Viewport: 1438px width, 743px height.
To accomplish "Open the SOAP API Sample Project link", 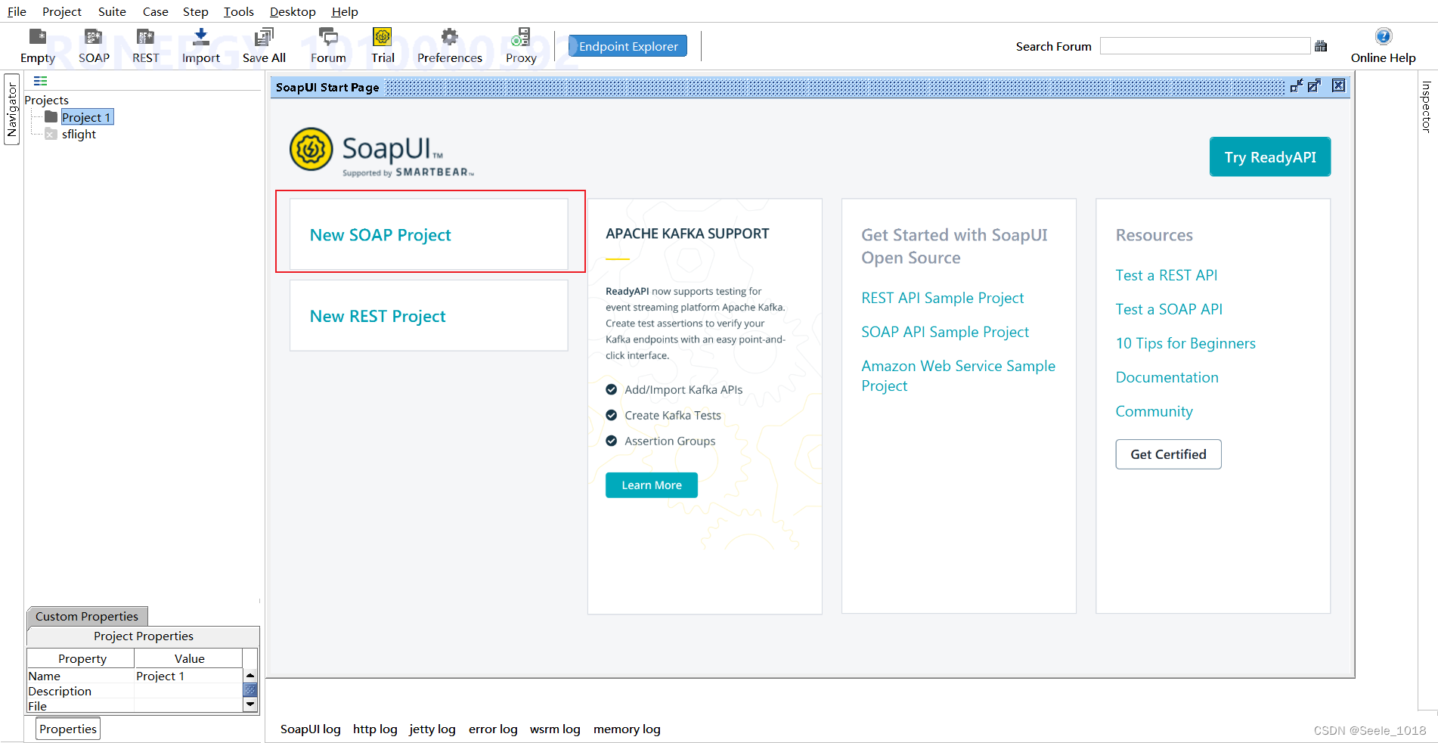I will point(945,332).
